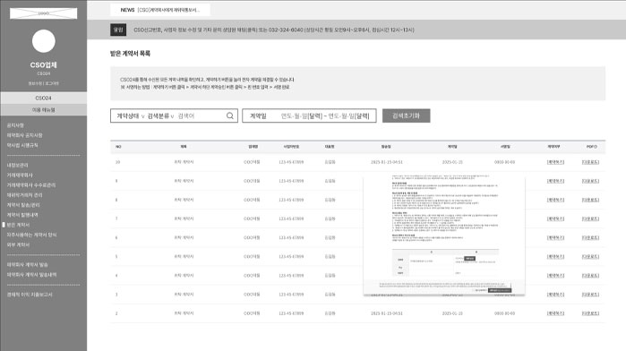Viewport: 626px width, 351px height.
Task: Click [다운로드] link in row 3
Action: pyautogui.click(x=590, y=295)
